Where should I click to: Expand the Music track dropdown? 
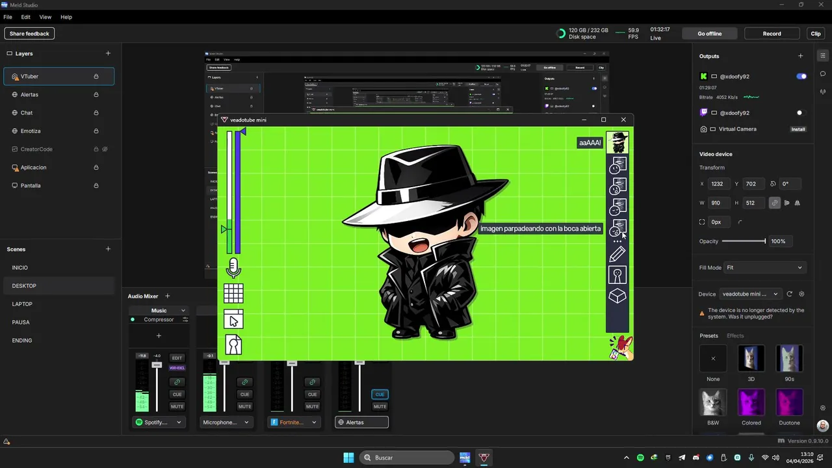point(183,311)
